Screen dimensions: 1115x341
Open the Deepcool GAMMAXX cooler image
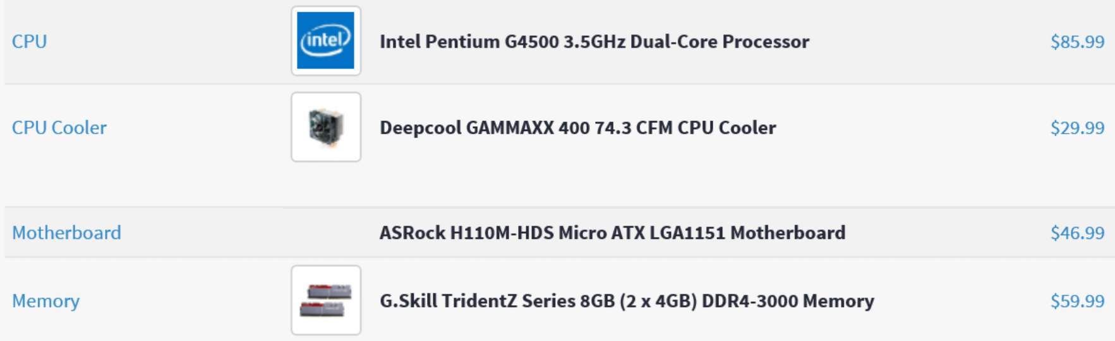tap(326, 127)
